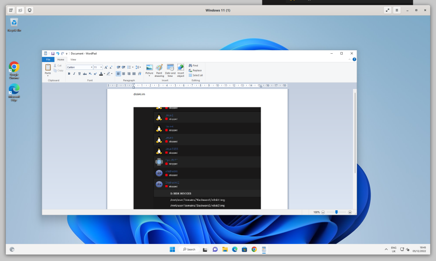The image size is (436, 261).
Task: Switch to the View ribbon tab
Action: point(73,59)
